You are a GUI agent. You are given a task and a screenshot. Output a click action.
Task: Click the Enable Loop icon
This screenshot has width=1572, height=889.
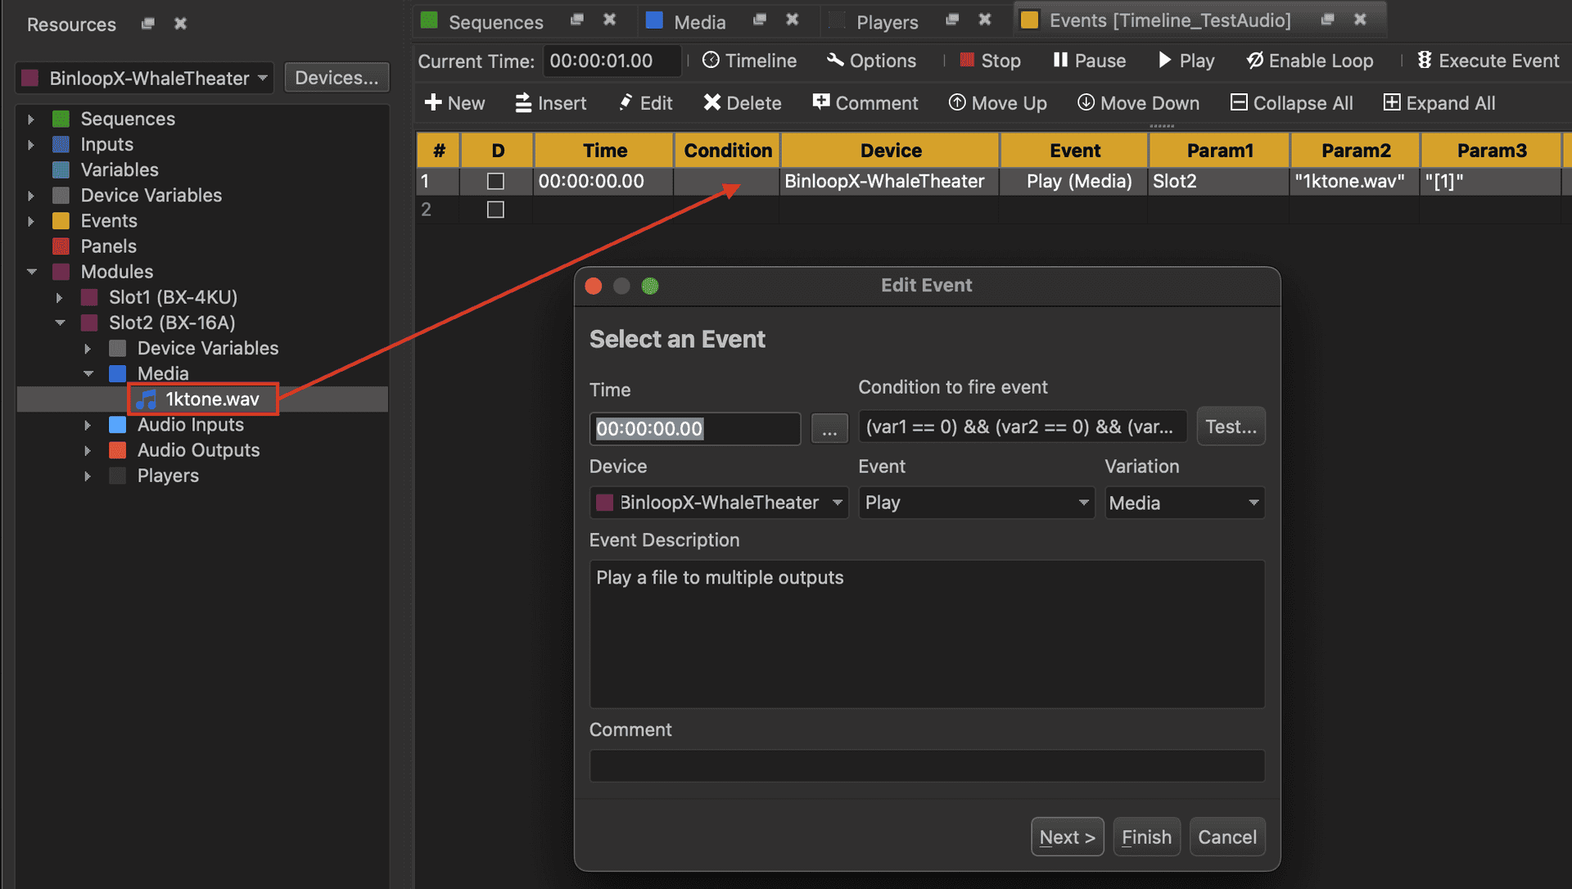pyautogui.click(x=1254, y=61)
